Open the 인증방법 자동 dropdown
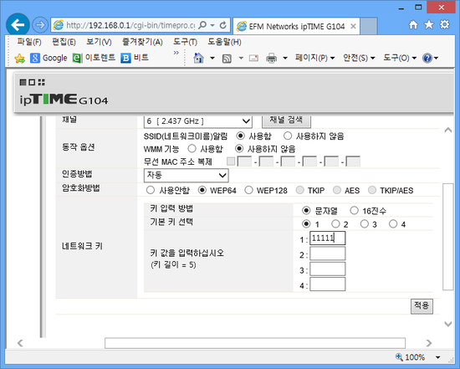 pos(186,175)
